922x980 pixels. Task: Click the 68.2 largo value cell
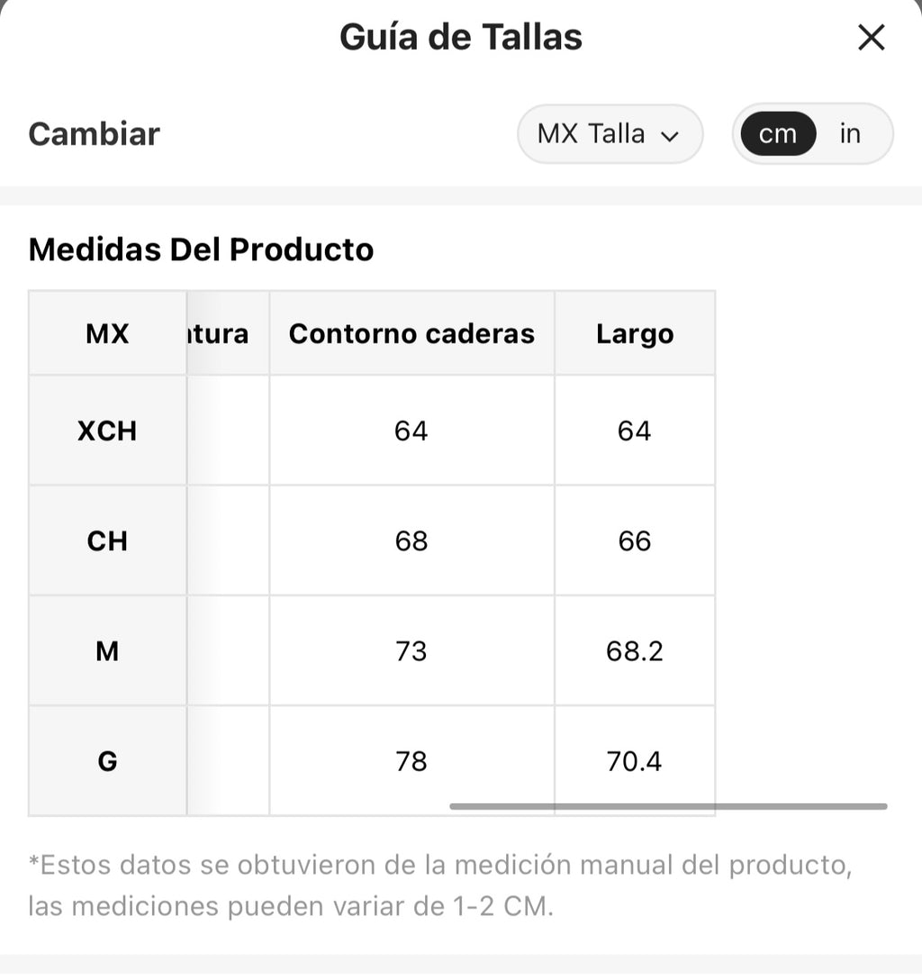pyautogui.click(x=635, y=651)
